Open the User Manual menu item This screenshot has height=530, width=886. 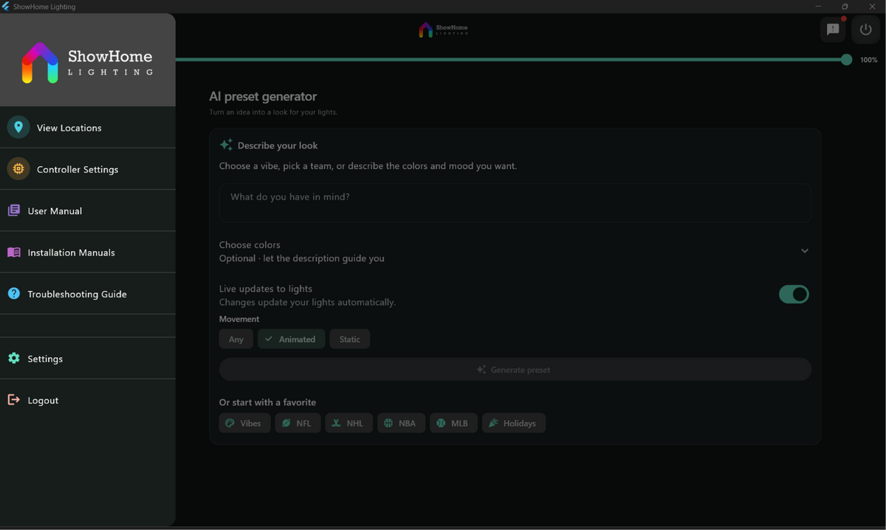[x=88, y=210]
